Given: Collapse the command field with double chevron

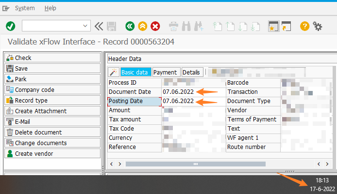Looking at the screenshot, I should pos(99,26).
